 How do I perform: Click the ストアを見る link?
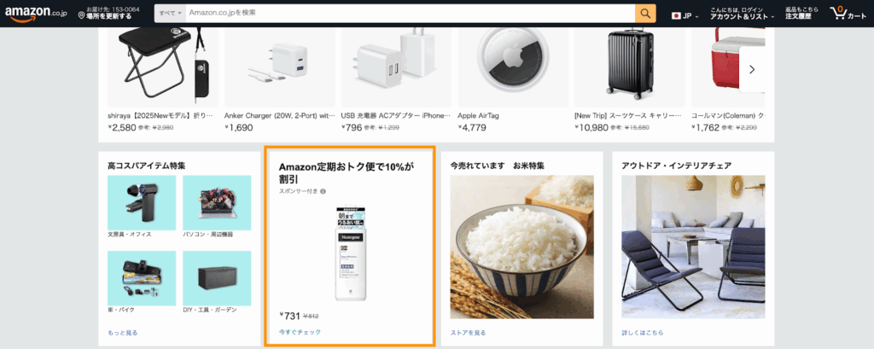tap(468, 333)
